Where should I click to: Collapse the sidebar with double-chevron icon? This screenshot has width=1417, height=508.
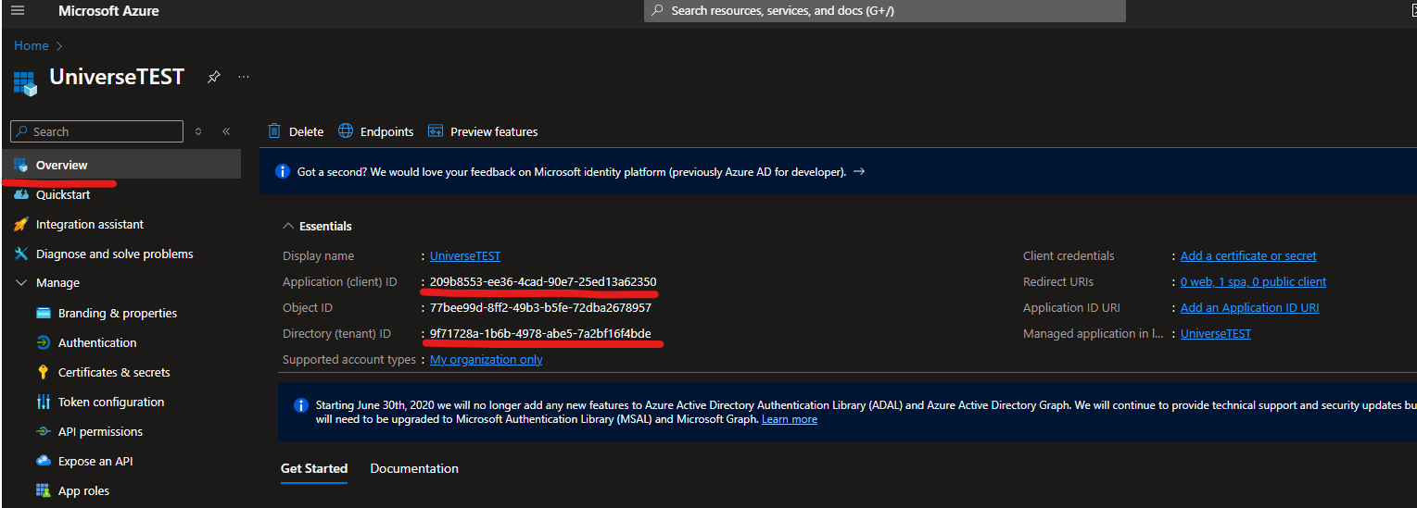click(x=226, y=131)
